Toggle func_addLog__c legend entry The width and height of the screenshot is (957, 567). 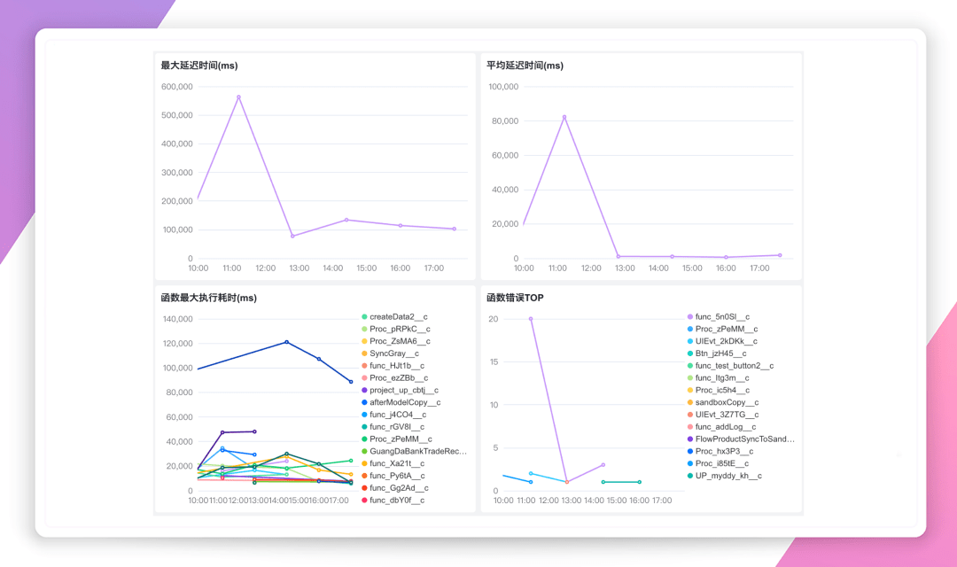tap(725, 427)
